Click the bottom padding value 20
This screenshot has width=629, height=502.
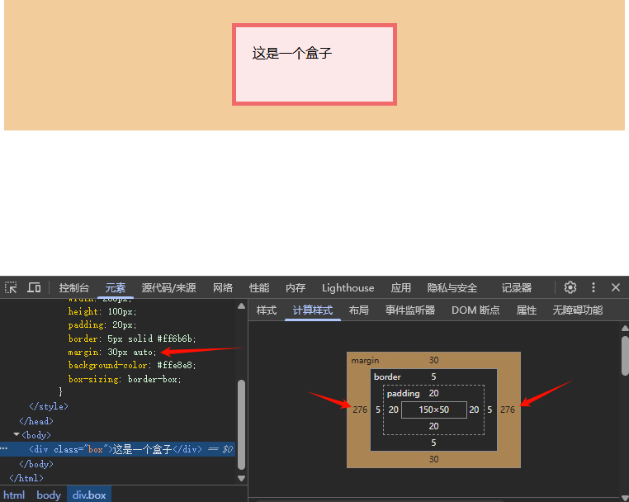[x=433, y=426]
